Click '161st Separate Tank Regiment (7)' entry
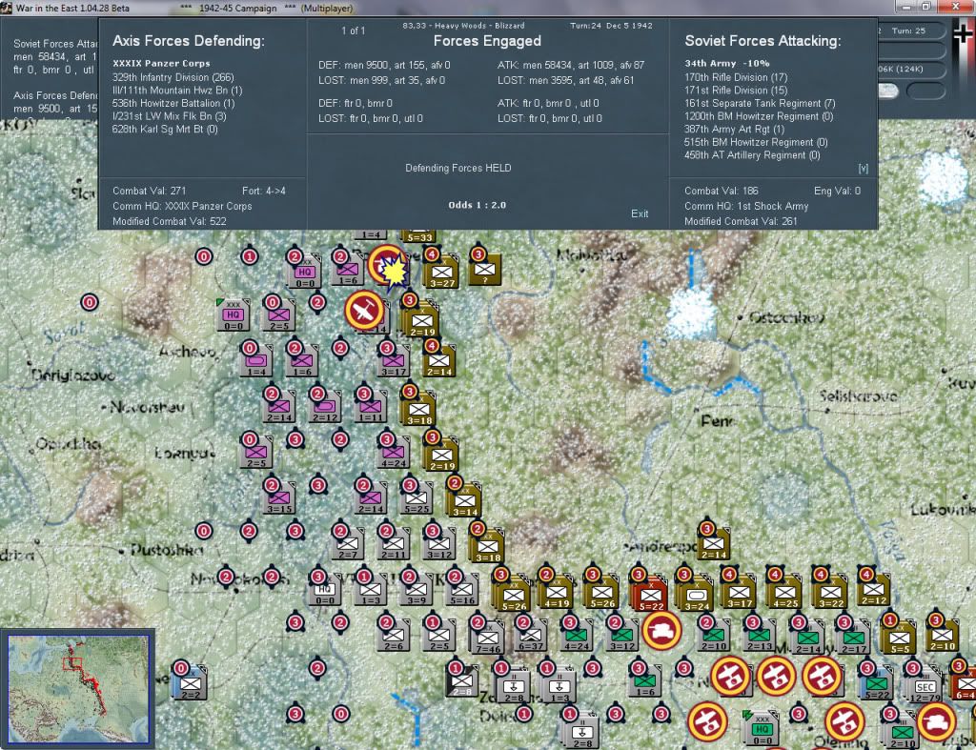This screenshot has height=750, width=976. coord(760,103)
